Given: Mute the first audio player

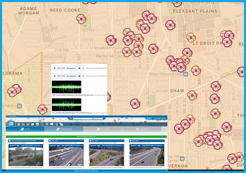Looking at the screenshot, I should tap(79, 68).
